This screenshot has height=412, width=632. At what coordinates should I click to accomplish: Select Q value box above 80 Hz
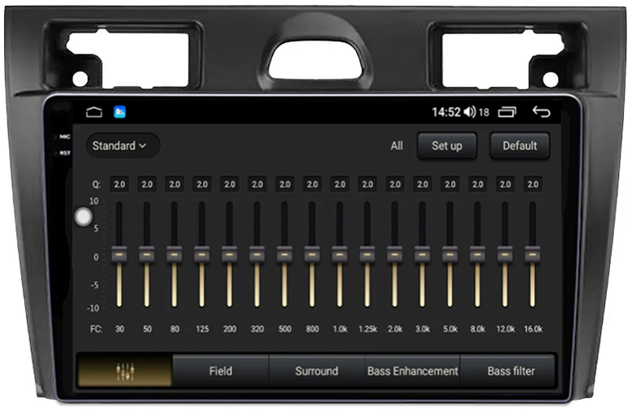point(175,184)
